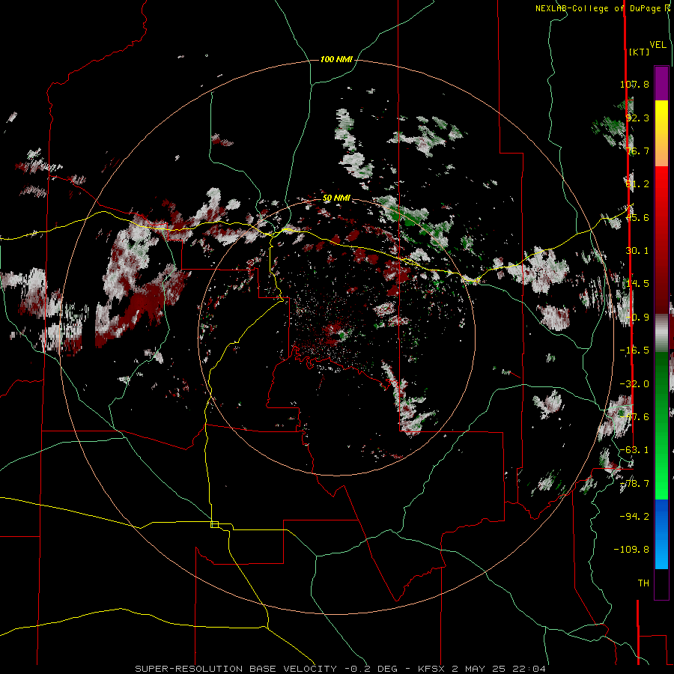This screenshot has height=674, width=674.
Task: Select the 92.3 scale value
Action: [637, 118]
